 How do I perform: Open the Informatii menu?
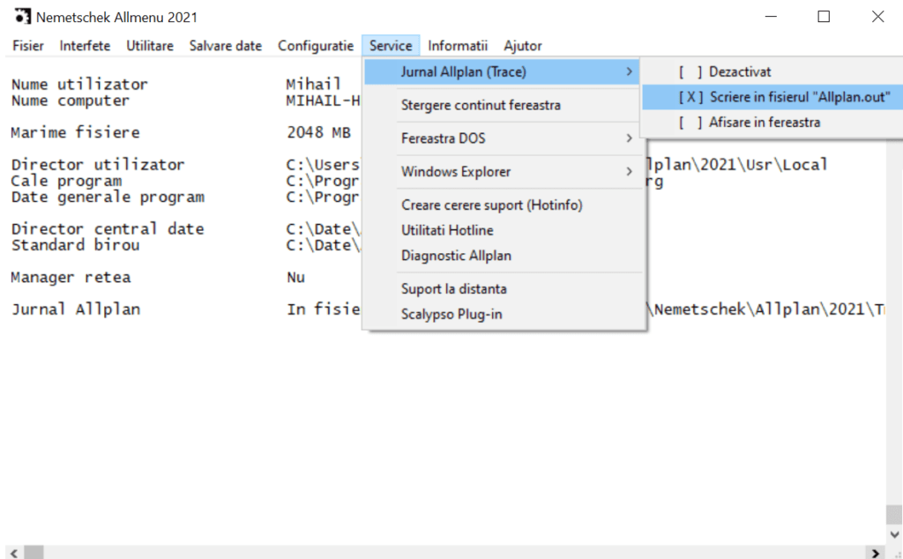point(458,46)
